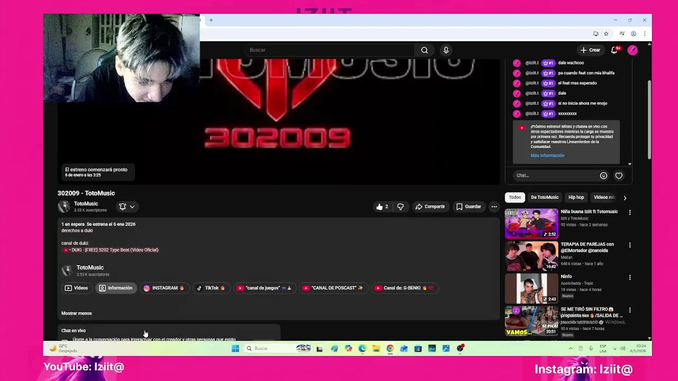This screenshot has width=678, height=381.
Task: Open the Información chip
Action: coord(115,288)
